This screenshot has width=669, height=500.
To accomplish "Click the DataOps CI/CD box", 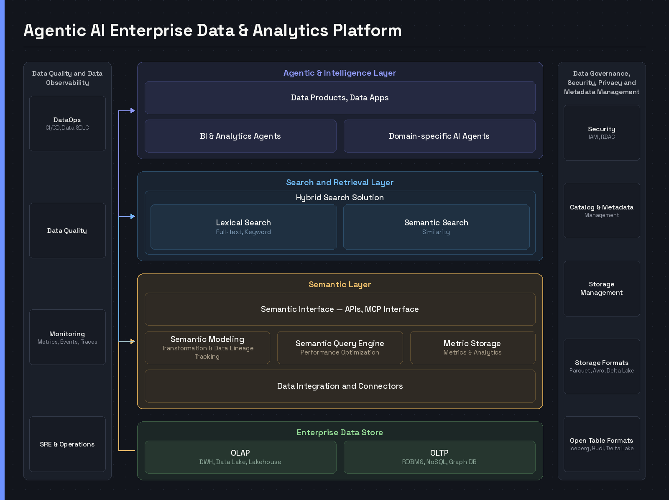I will tap(67, 124).
